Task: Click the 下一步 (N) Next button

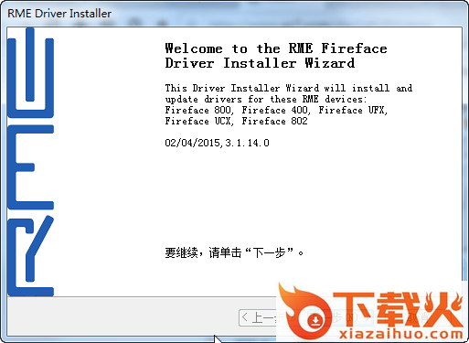Action: [x=340, y=317]
